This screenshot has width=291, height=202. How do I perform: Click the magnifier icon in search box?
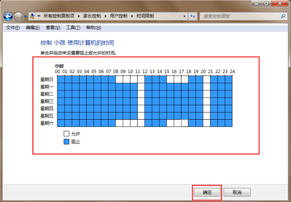pos(283,16)
